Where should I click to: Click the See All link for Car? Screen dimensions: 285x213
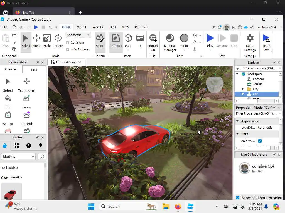(16, 177)
